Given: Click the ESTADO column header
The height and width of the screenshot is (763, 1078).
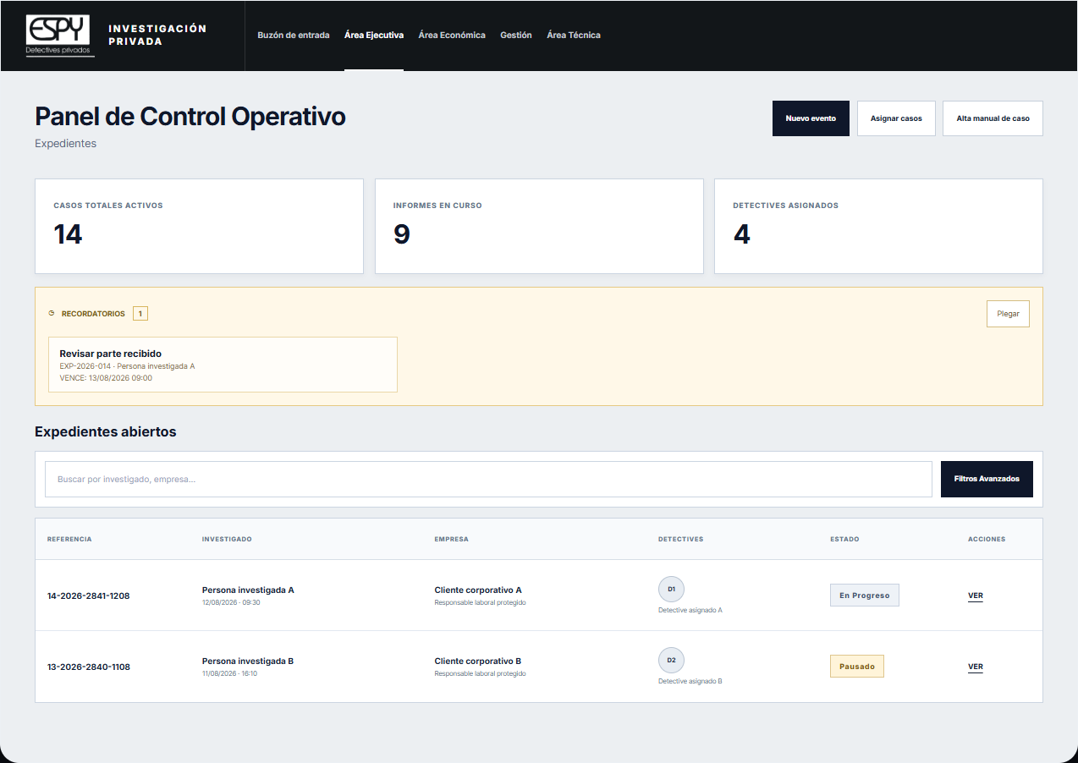Looking at the screenshot, I should tap(844, 539).
